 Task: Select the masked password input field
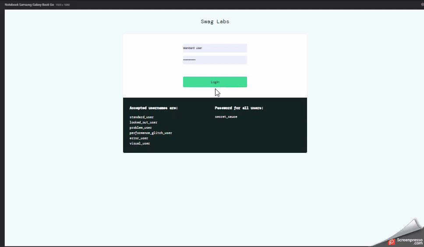tap(215, 60)
